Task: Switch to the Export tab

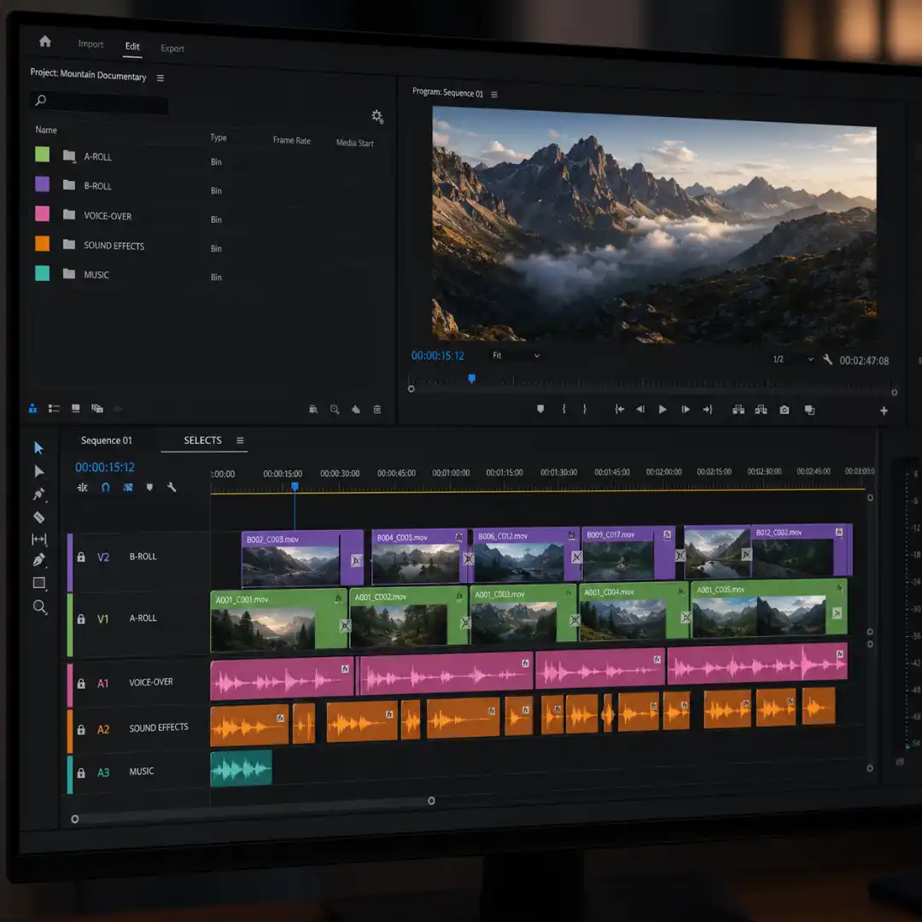Action: click(x=172, y=48)
